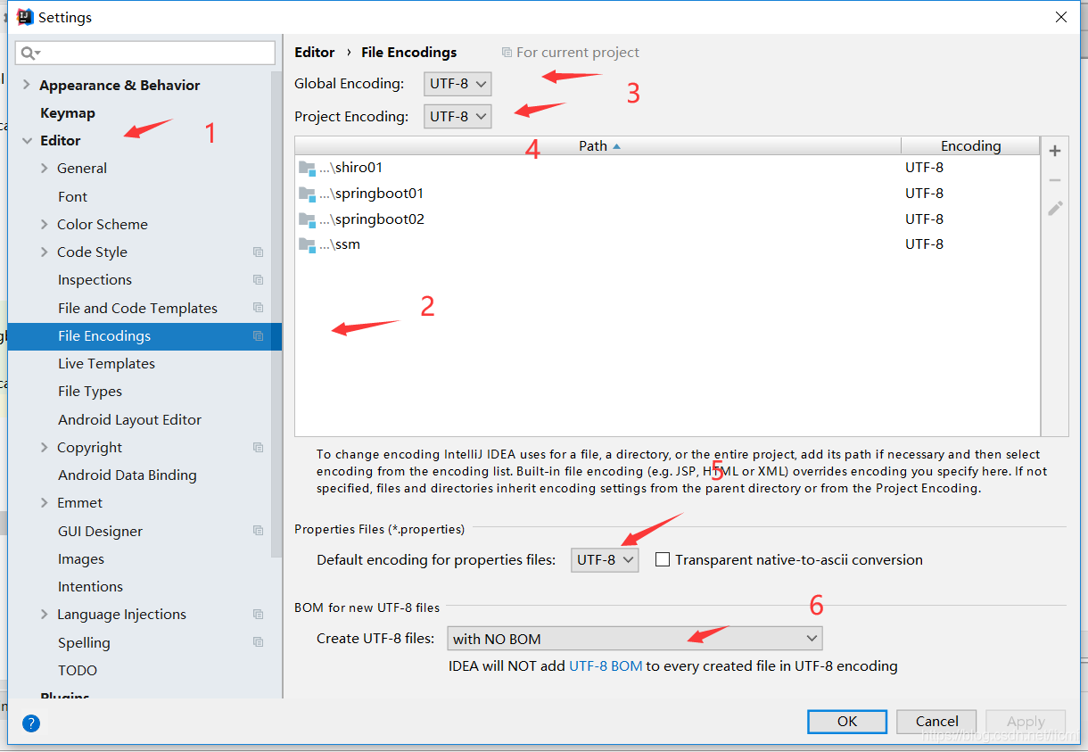Click the remove path minus icon
The height and width of the screenshot is (752, 1088).
coord(1055,180)
